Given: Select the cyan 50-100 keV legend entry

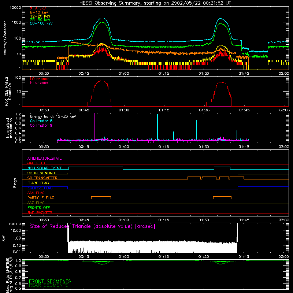Looking at the screenshot, I should coord(41,23).
